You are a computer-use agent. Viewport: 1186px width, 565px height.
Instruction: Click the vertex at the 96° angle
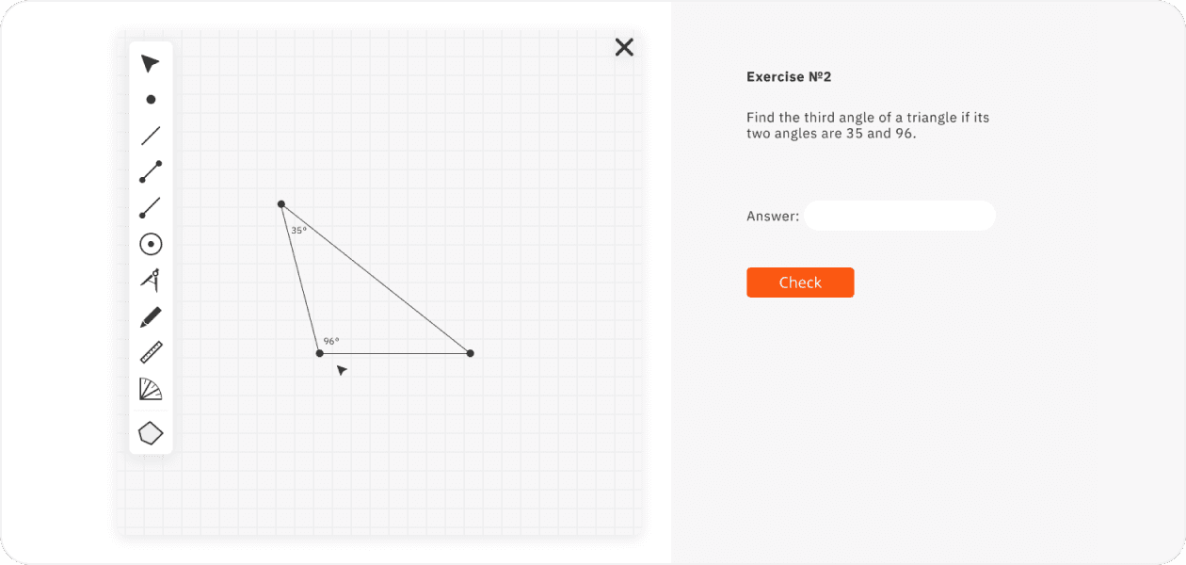(320, 353)
